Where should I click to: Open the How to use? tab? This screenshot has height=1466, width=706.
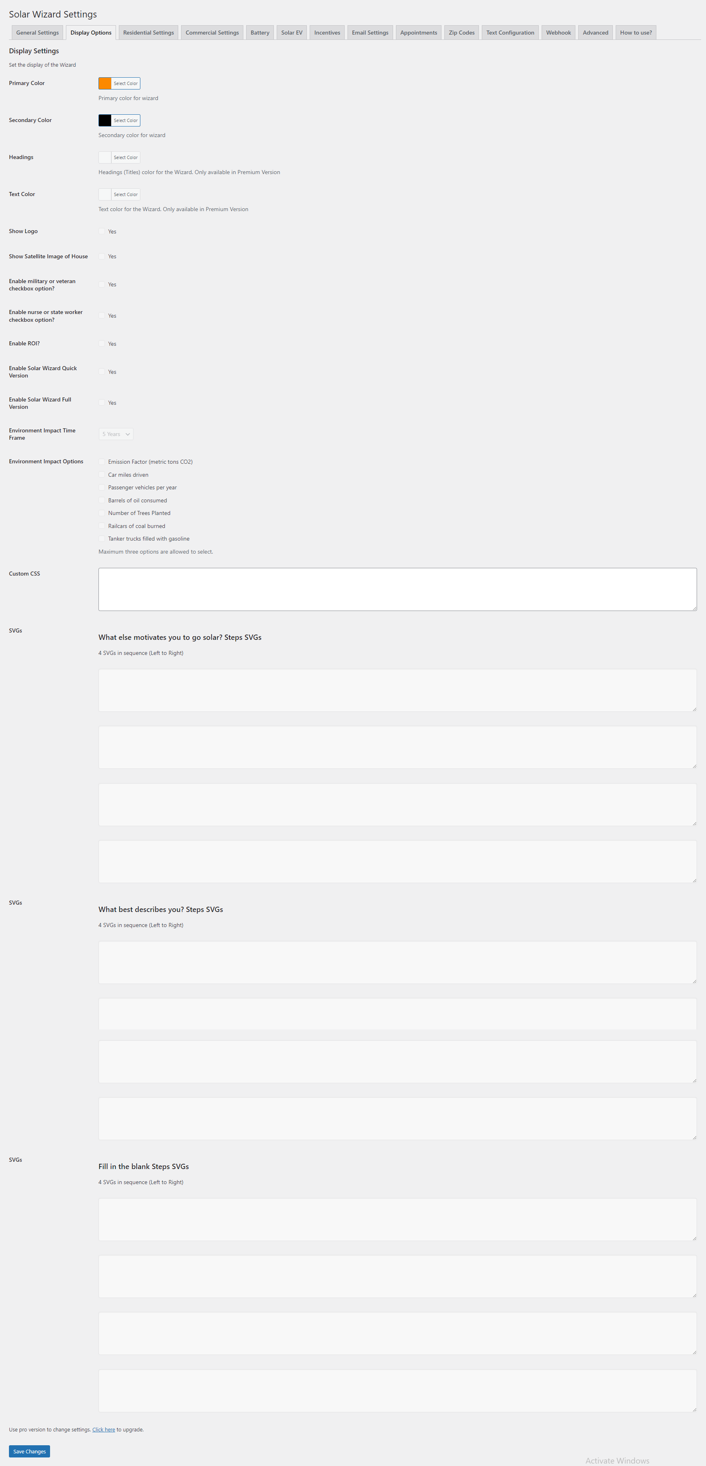pyautogui.click(x=636, y=33)
